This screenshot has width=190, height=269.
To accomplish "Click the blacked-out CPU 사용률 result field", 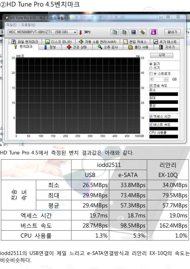I will click(164, 137).
